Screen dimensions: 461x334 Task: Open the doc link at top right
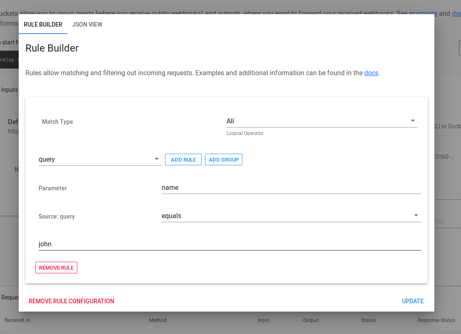click(456, 13)
